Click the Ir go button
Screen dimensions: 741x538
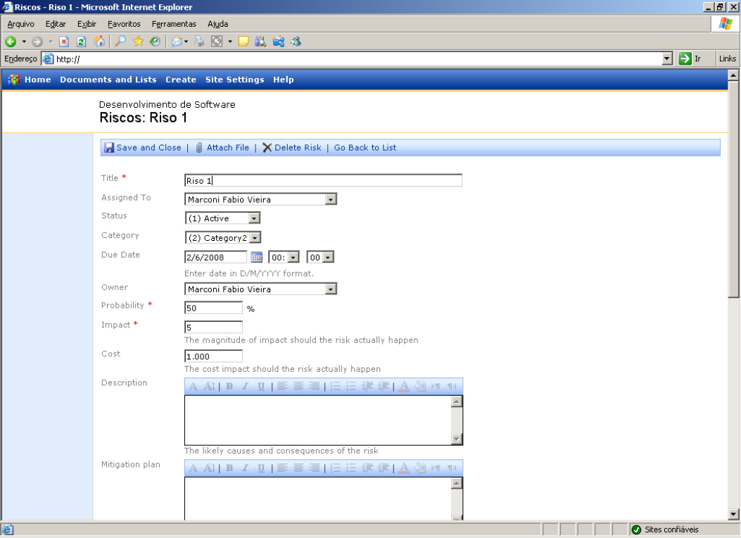pos(690,58)
